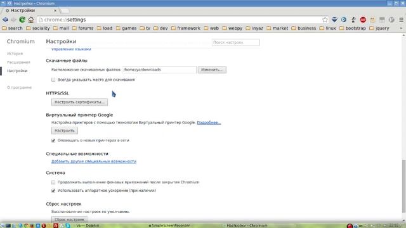This screenshot has width=406, height=228.
Task: Click the gray monitor extension icon
Action: click(x=382, y=20)
